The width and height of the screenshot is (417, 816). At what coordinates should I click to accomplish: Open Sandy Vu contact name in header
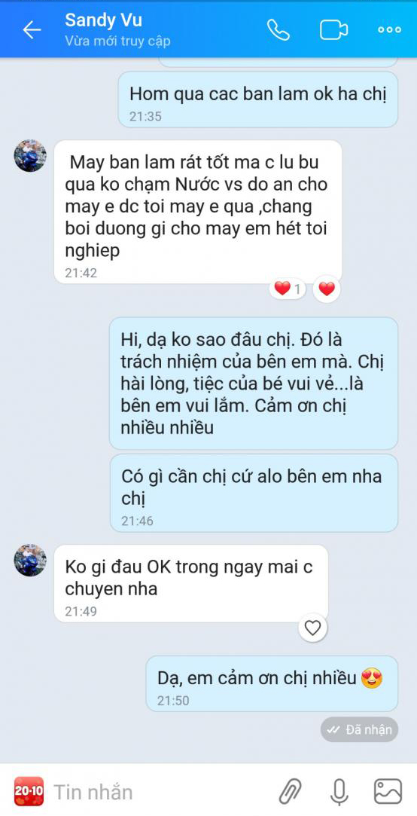[x=103, y=21]
